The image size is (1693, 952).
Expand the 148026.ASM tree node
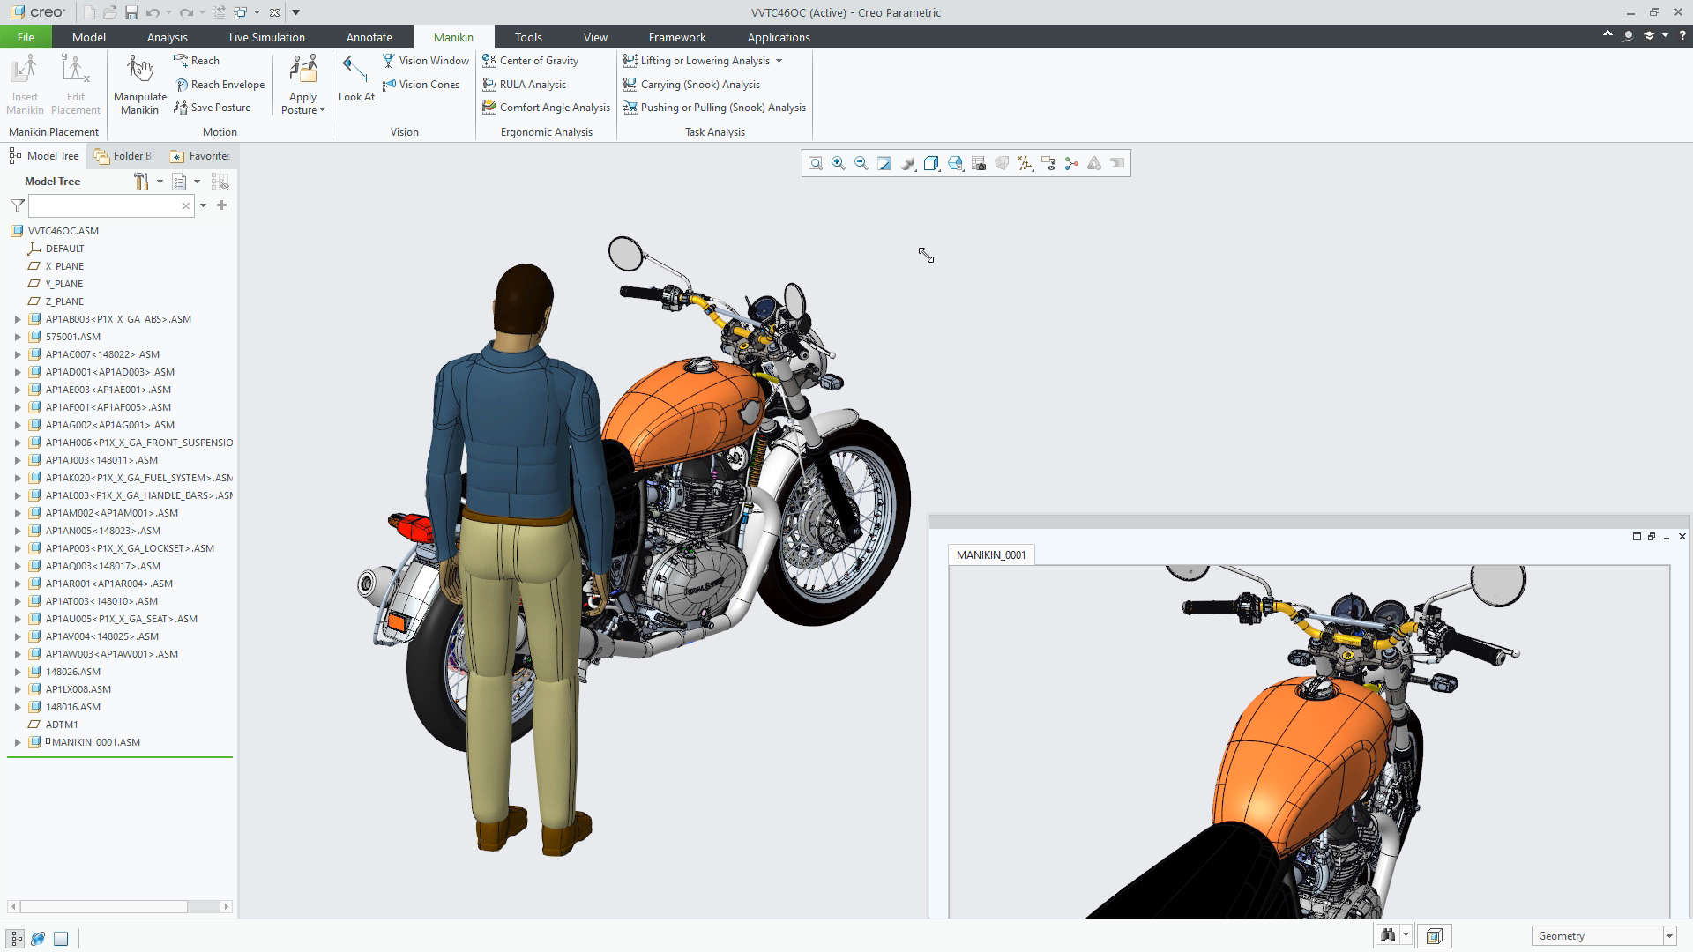(18, 672)
